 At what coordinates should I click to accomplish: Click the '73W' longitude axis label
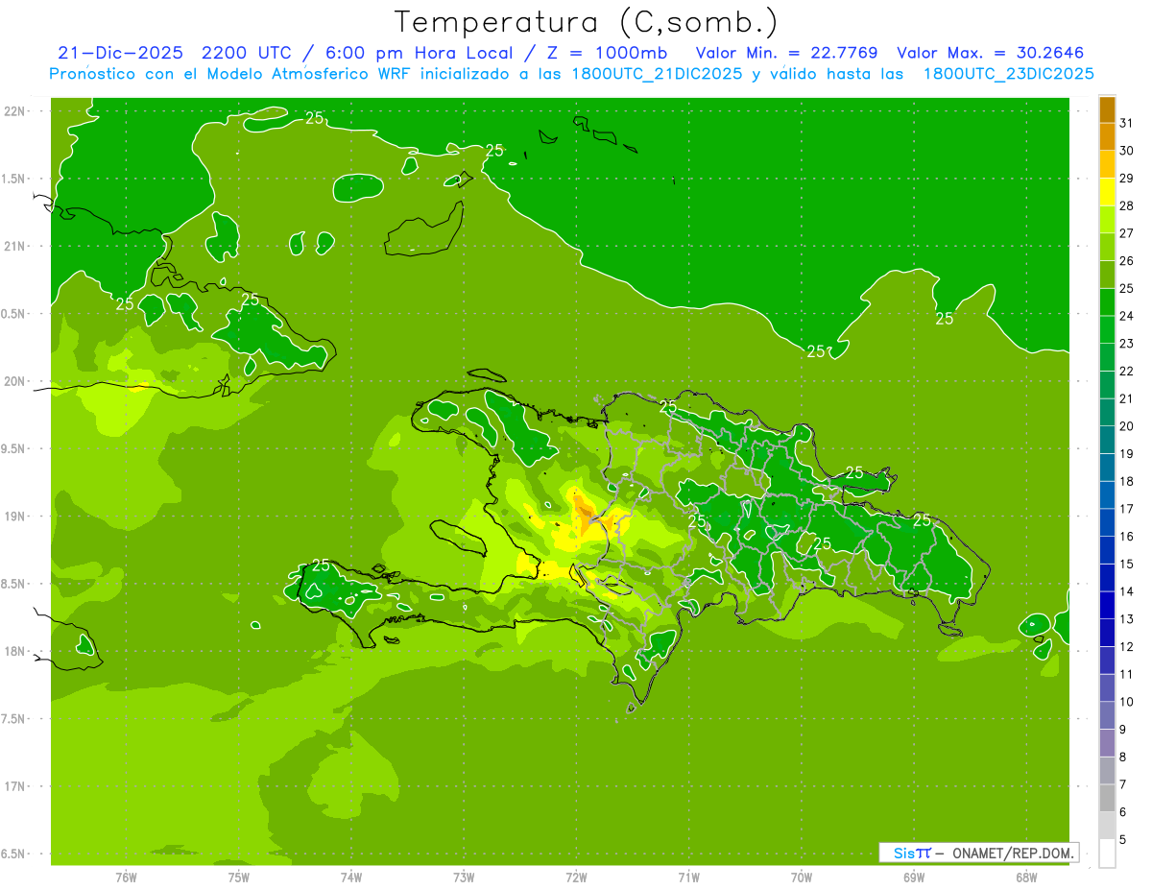(464, 878)
